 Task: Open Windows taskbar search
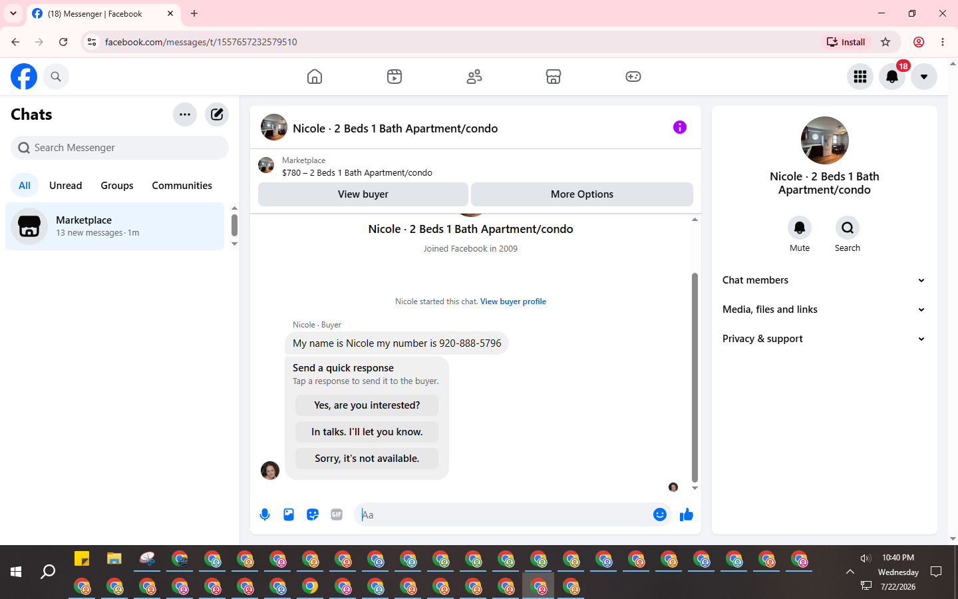[x=48, y=572]
